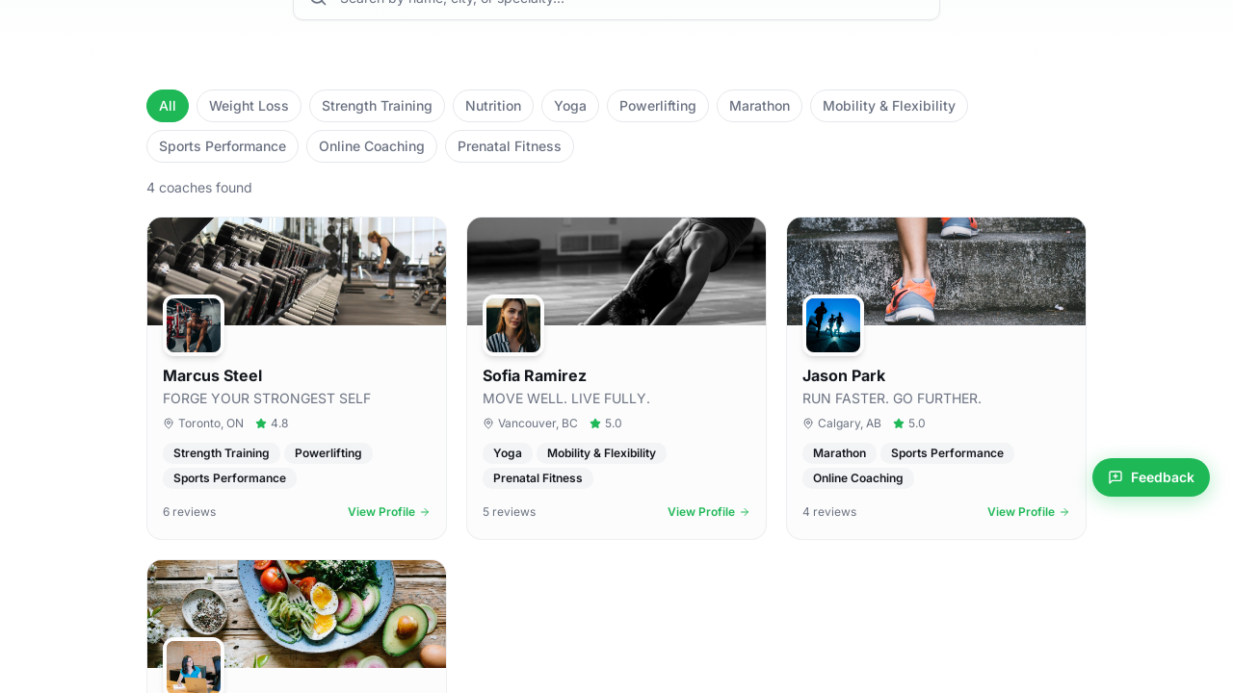Image resolution: width=1233 pixels, height=693 pixels.
Task: Click the star icon in Jason Park's card
Action: (899, 423)
